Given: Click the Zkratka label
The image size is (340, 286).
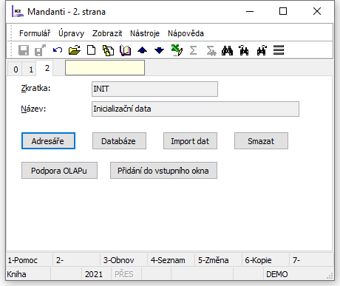Looking at the screenshot, I should tap(35, 88).
